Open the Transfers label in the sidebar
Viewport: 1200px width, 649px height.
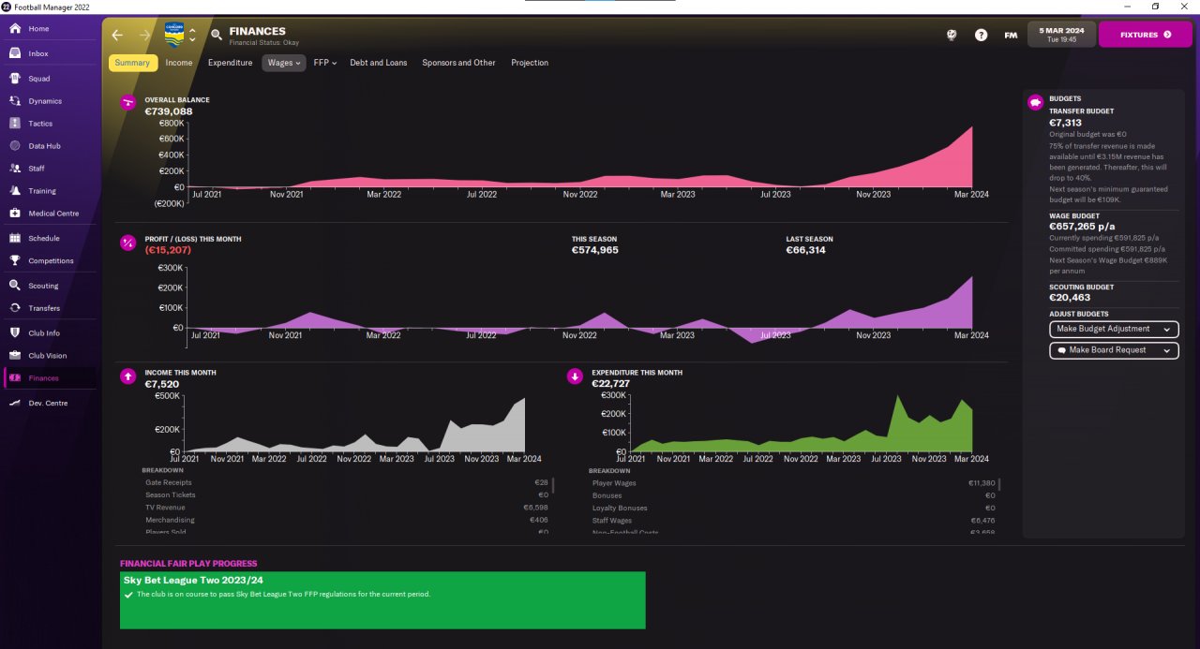44,308
